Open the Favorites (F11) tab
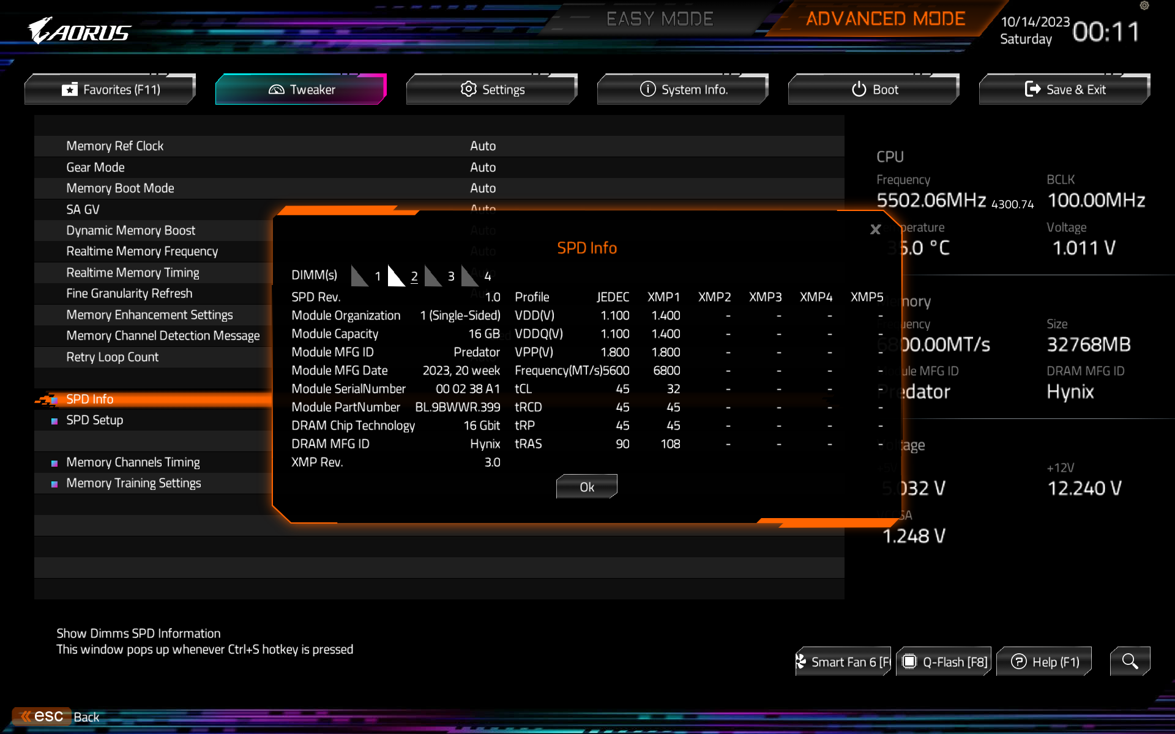 pos(110,89)
